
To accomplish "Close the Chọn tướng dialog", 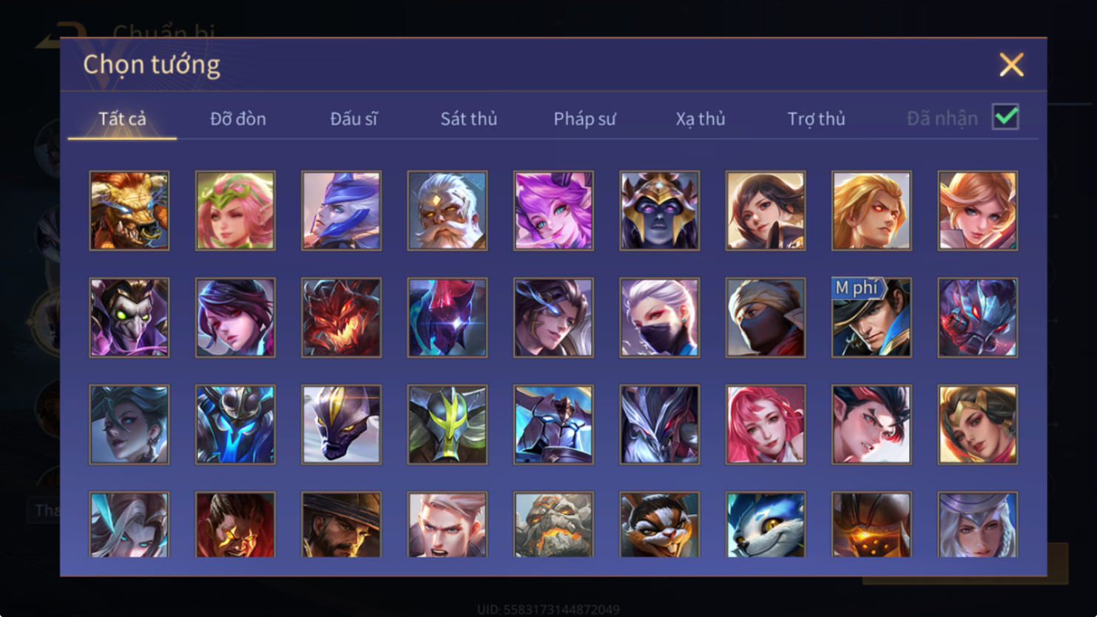I will click(1011, 64).
